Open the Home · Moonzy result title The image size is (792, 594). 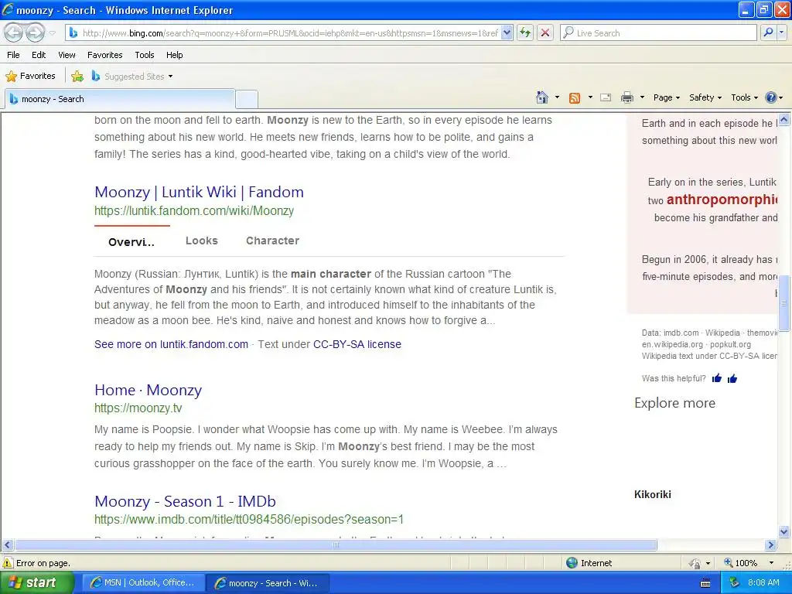point(148,390)
